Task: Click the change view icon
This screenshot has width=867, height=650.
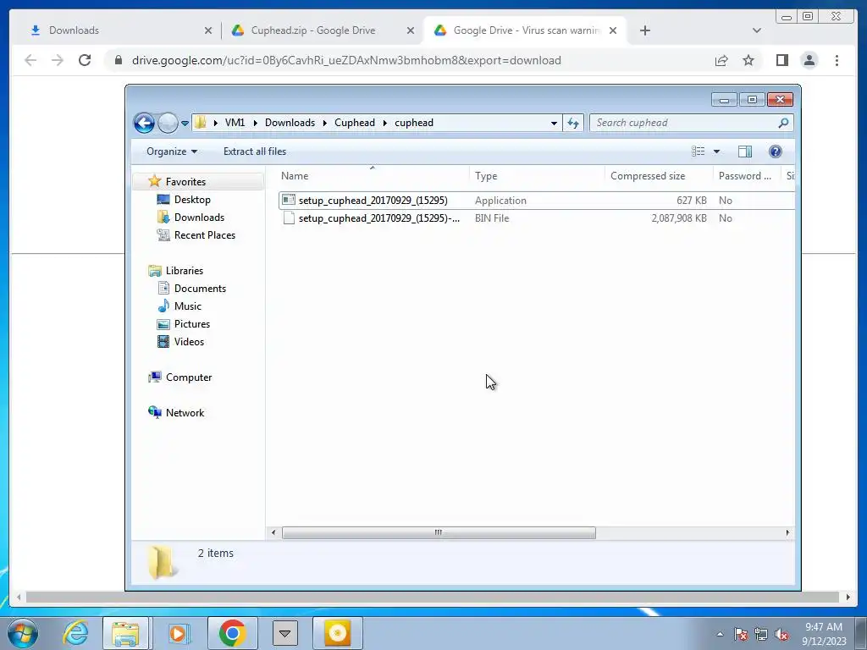Action: [x=699, y=151]
